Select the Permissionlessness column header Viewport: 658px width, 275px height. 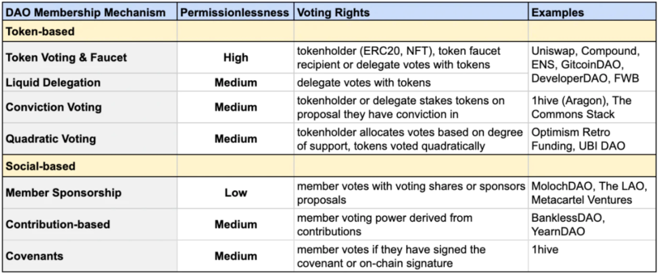(x=235, y=13)
